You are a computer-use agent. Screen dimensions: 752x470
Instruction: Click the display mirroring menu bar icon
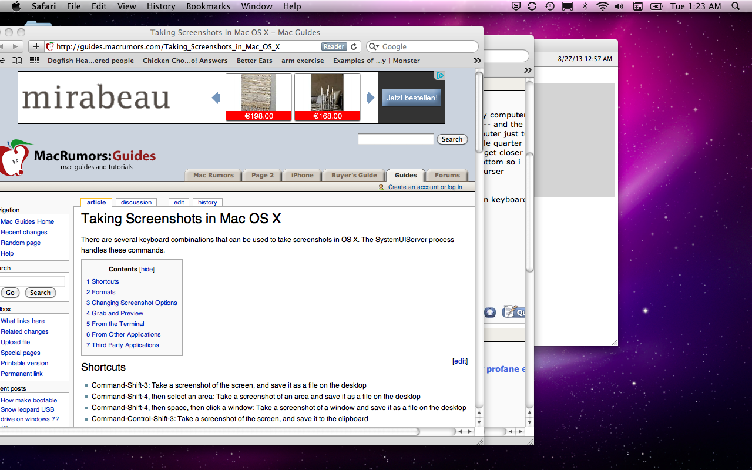point(568,6)
